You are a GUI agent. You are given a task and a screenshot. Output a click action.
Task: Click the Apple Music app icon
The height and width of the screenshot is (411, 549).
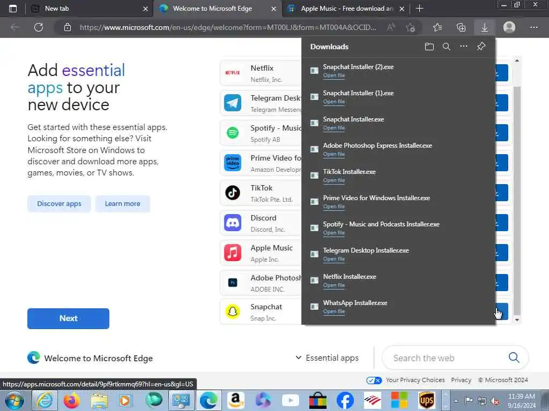coord(233,253)
